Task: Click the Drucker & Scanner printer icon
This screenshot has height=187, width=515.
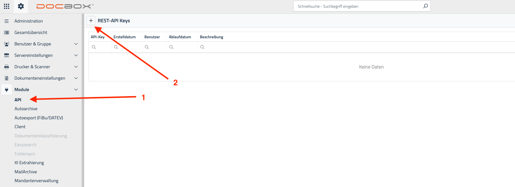Action: coord(7,67)
